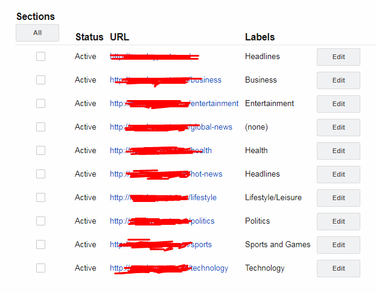This screenshot has height=293, width=376.
Task: Edit the Entertainment section
Action: pos(339,104)
